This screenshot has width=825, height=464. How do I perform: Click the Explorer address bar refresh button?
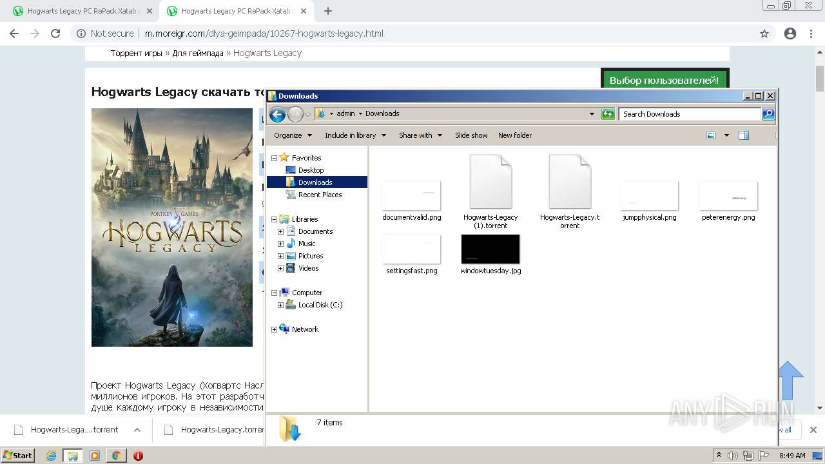pyautogui.click(x=608, y=114)
